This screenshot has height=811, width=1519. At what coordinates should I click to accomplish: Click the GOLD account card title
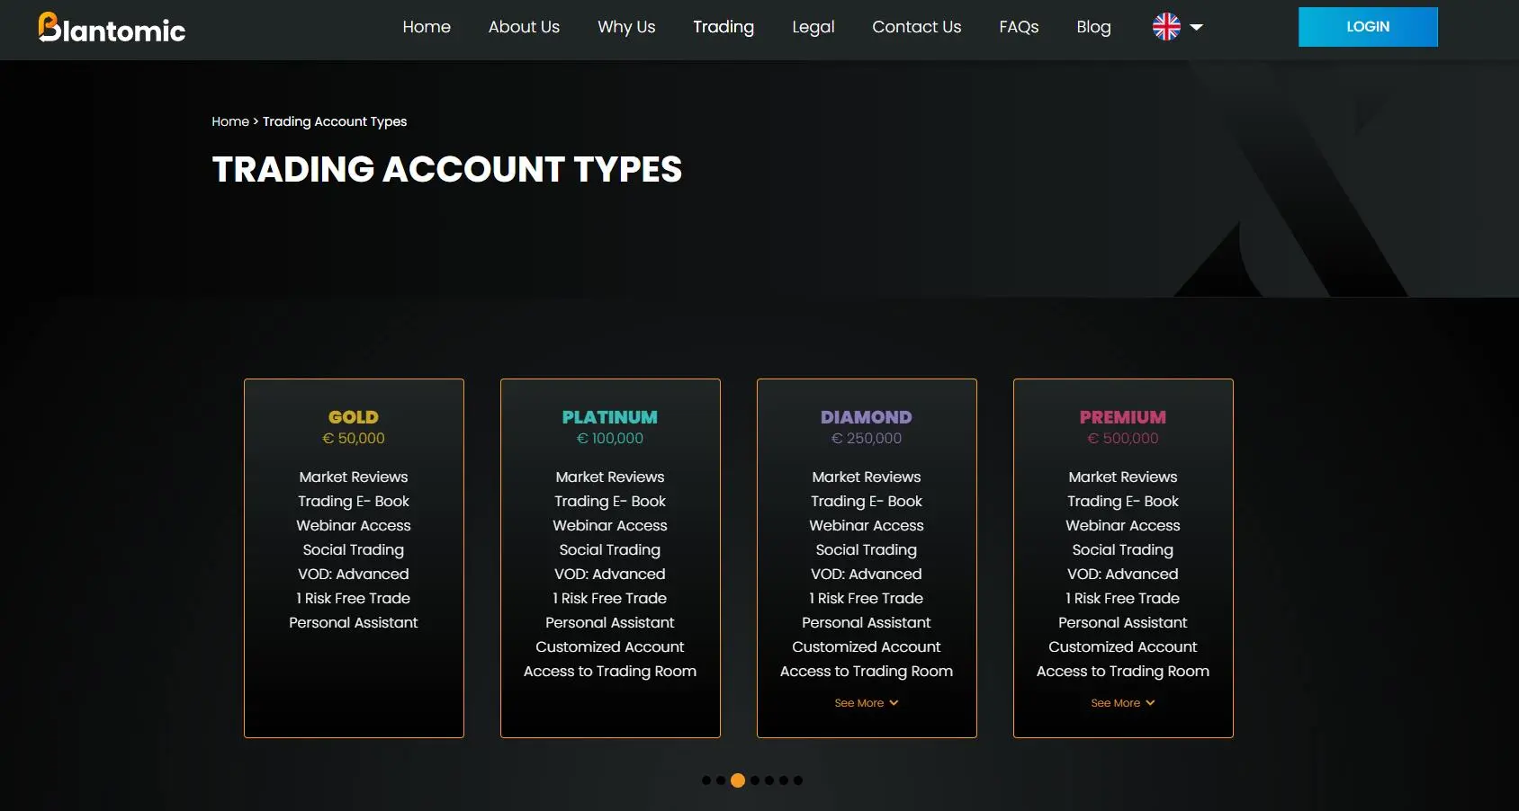[354, 417]
